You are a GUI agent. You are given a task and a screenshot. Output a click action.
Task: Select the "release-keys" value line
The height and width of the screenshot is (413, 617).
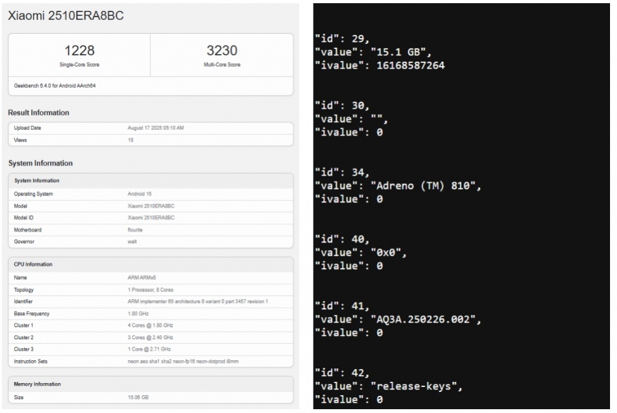(389, 386)
